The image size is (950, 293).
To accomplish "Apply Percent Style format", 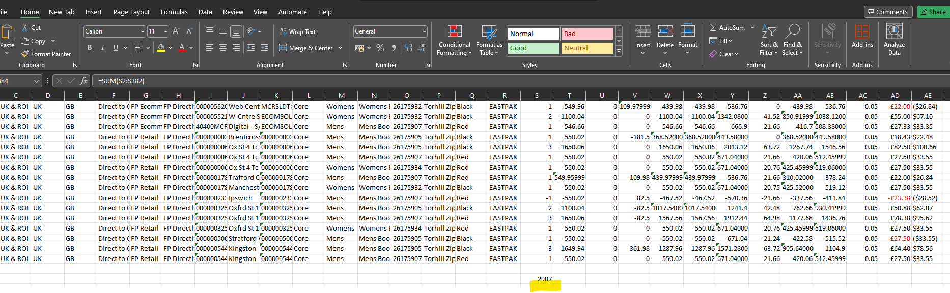I will pyautogui.click(x=380, y=48).
